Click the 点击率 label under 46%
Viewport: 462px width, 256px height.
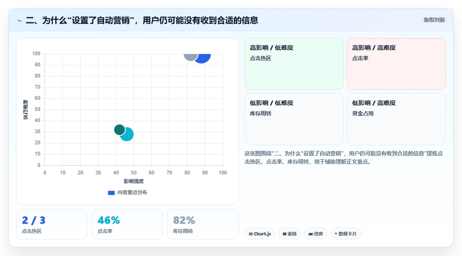105,231
